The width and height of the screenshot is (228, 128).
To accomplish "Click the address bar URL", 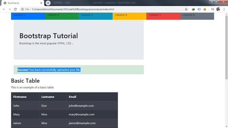I will [x=73, y=9].
